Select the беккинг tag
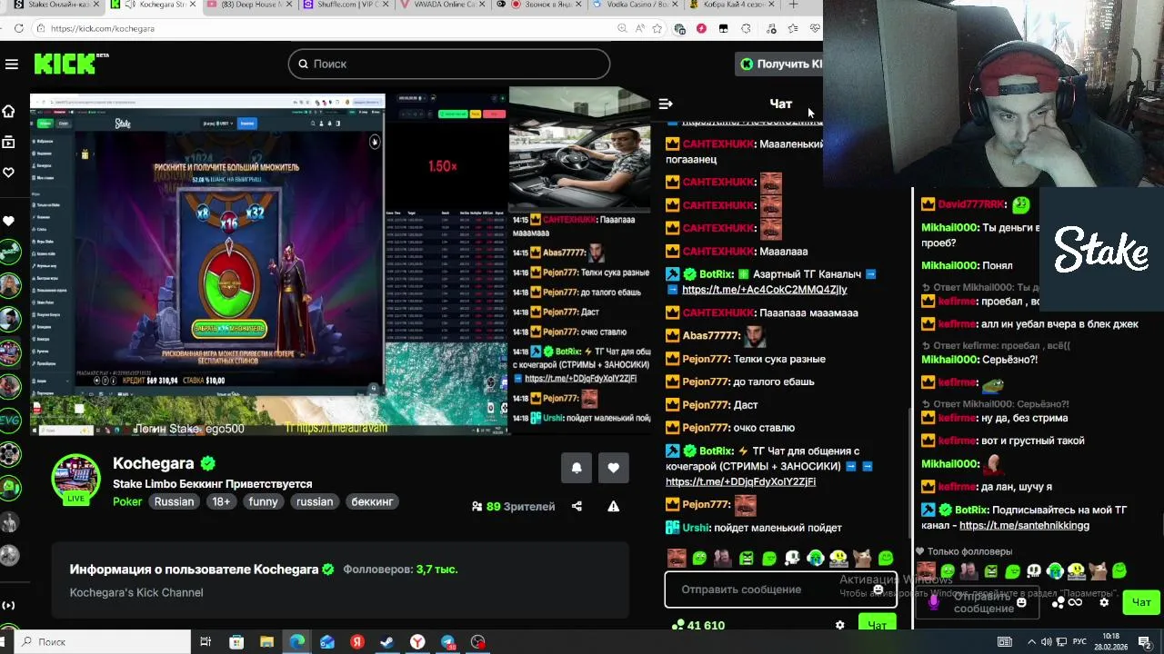This screenshot has width=1164, height=654. tap(372, 501)
